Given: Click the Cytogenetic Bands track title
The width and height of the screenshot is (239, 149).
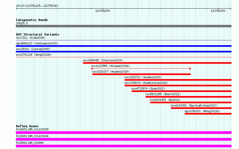Looking at the screenshot, I should tap(32, 20).
